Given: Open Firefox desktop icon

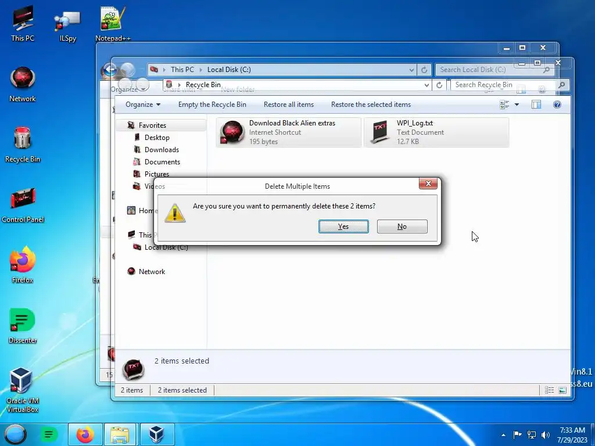Looking at the screenshot, I should (23, 265).
